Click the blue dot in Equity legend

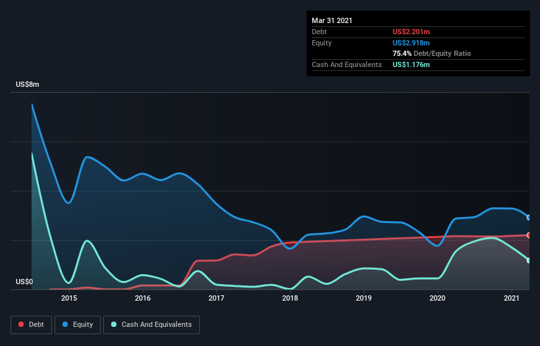(65, 325)
